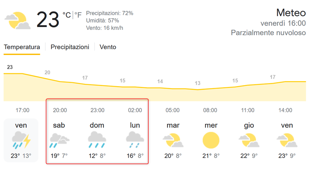Click the 13 degree point on graph
Viewport: 310px width, 169px height.
pyautogui.click(x=198, y=83)
